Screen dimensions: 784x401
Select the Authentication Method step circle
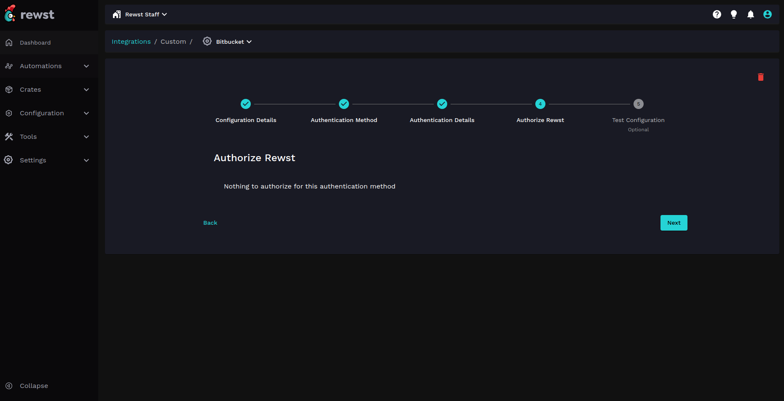pyautogui.click(x=344, y=104)
